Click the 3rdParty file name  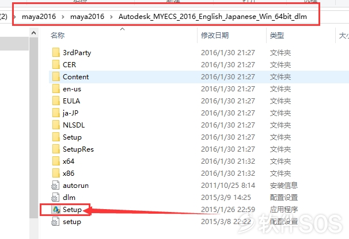coord(77,53)
